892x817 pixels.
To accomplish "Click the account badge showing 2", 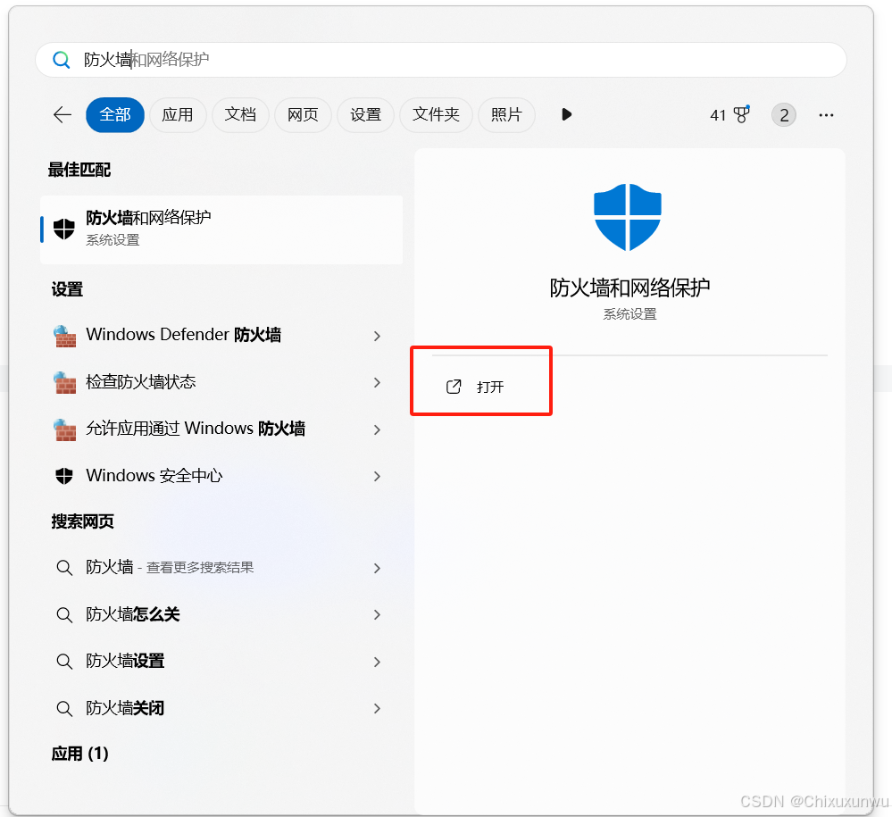I will 784,115.
